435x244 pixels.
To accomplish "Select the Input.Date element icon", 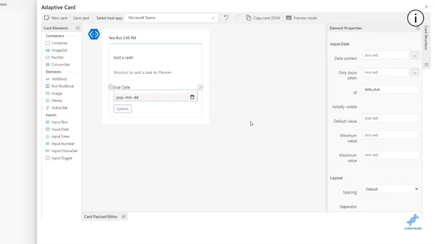I will tap(47, 129).
